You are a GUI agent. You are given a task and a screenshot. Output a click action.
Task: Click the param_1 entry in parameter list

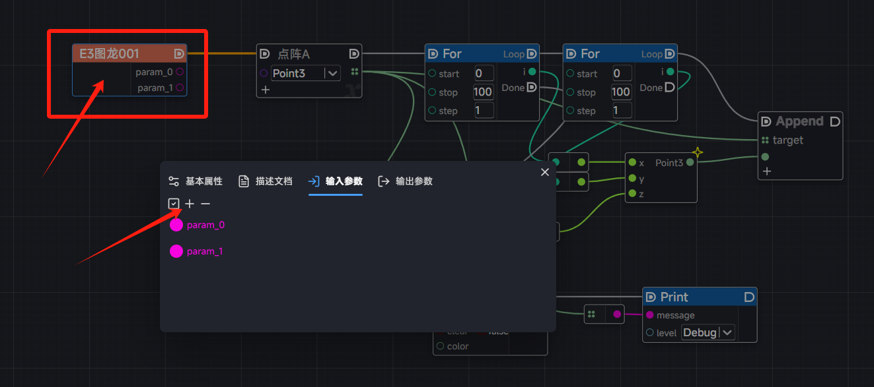pos(204,251)
